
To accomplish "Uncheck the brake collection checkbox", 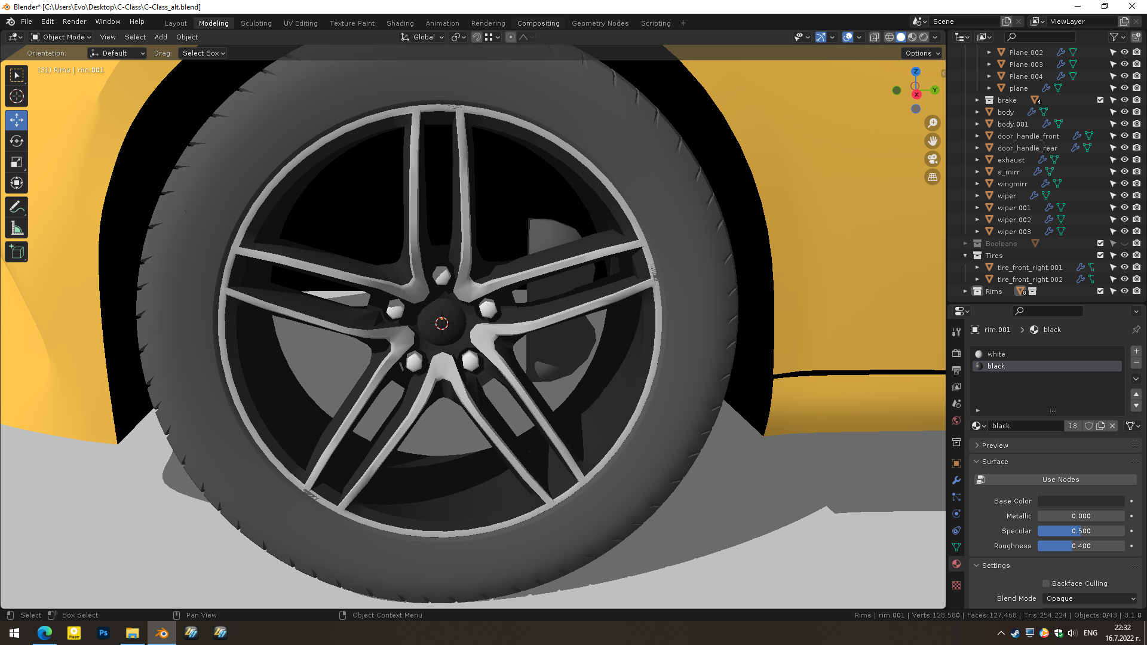I will coord(1100,100).
